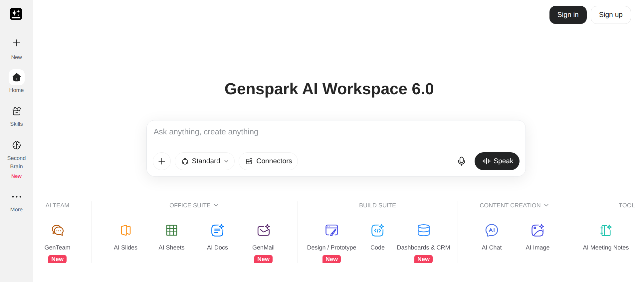Open AI Image tool
Viewport: 639px width, 282px height.
[537, 237]
